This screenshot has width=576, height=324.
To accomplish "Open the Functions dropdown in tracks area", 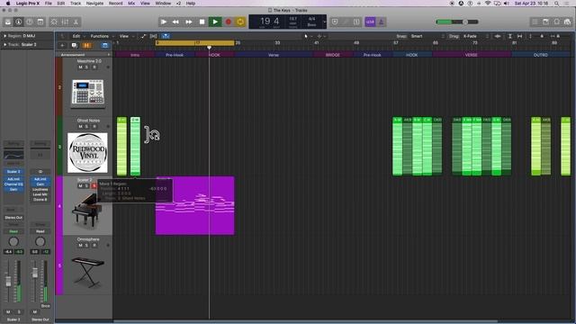I will (102, 36).
